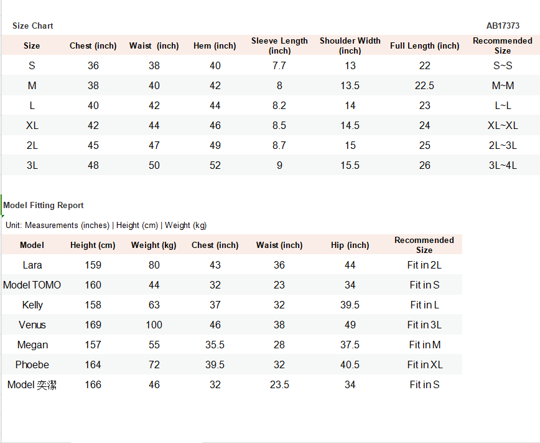Select the Full Length (inch) header
Image resolution: width=540 pixels, height=443 pixels.
[x=424, y=45]
